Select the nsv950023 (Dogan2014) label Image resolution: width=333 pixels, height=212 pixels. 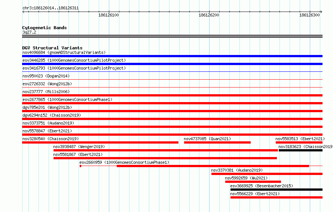coord(46,76)
